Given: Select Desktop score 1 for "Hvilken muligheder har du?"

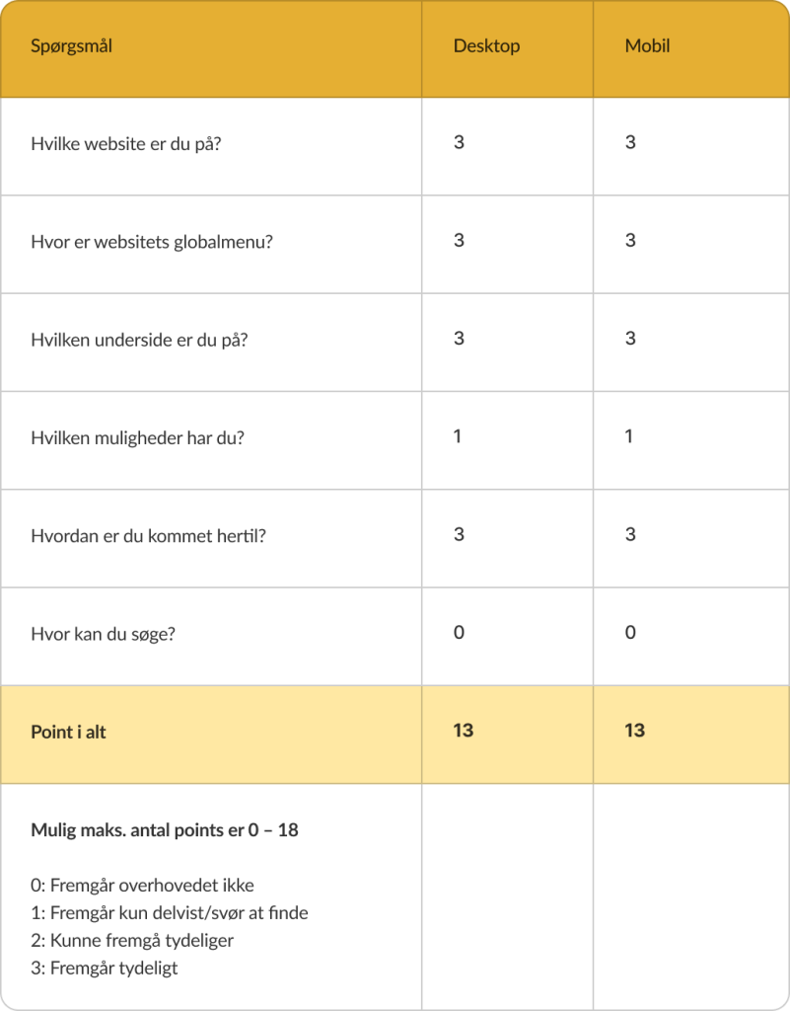Looking at the screenshot, I should tap(458, 435).
